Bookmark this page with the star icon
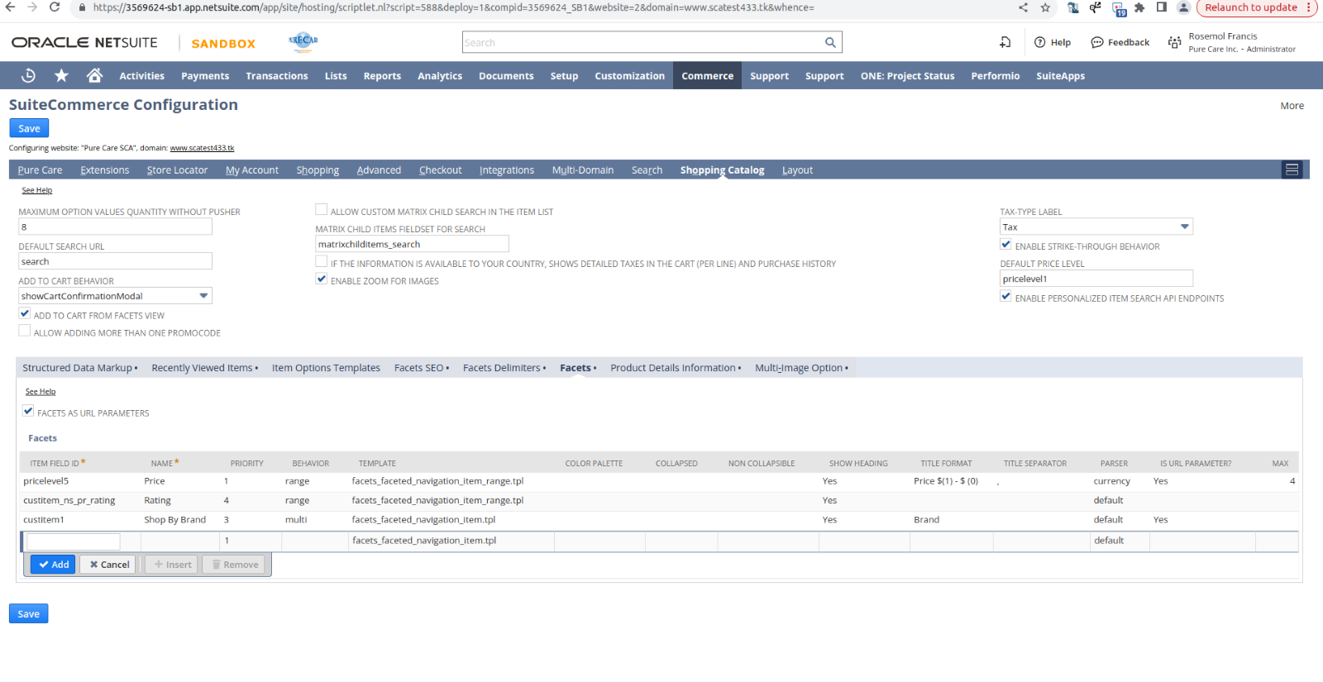Screen dimensions: 1323x682 pyautogui.click(x=1045, y=7)
